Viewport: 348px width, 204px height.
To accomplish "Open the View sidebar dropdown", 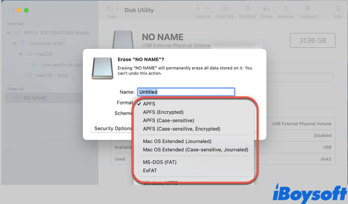I will click(x=112, y=8).
